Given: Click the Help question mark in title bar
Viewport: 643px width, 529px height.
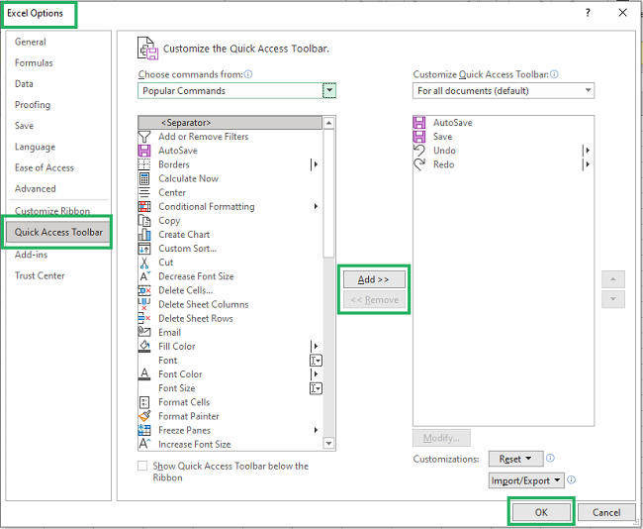Looking at the screenshot, I should pos(588,13).
